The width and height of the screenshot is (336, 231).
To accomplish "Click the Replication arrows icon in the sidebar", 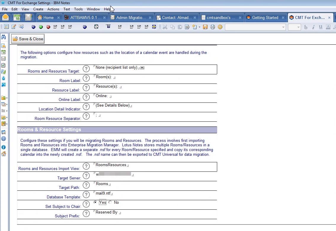I will (4, 72).
